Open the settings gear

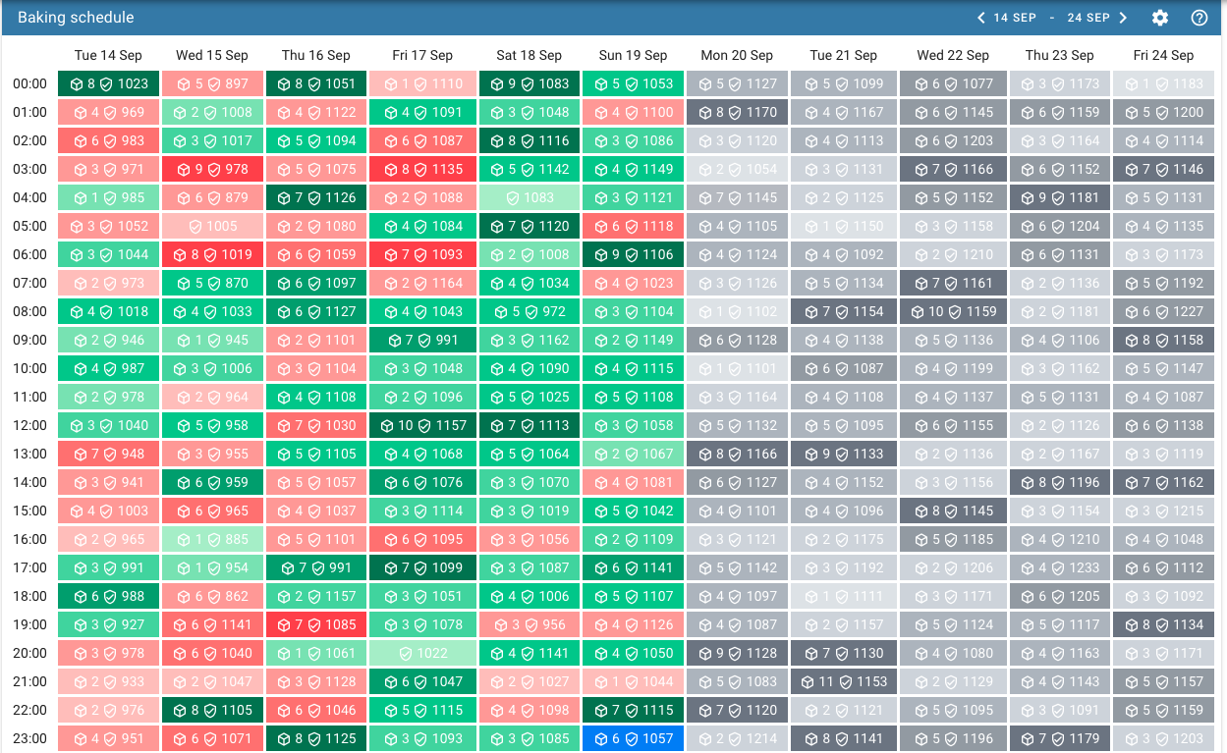click(1160, 18)
